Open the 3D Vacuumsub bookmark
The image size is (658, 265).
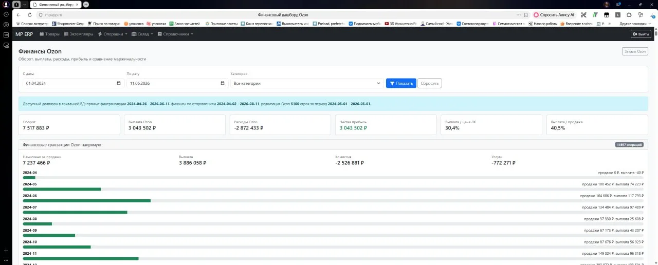point(400,24)
